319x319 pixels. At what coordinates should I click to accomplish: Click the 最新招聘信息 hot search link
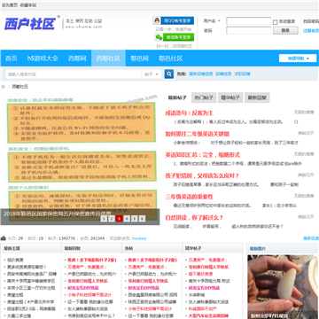(x=201, y=74)
